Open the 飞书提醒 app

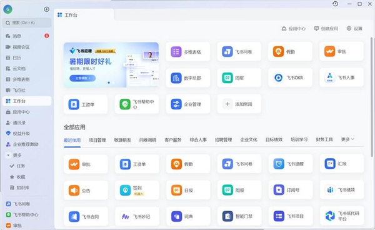point(291,164)
